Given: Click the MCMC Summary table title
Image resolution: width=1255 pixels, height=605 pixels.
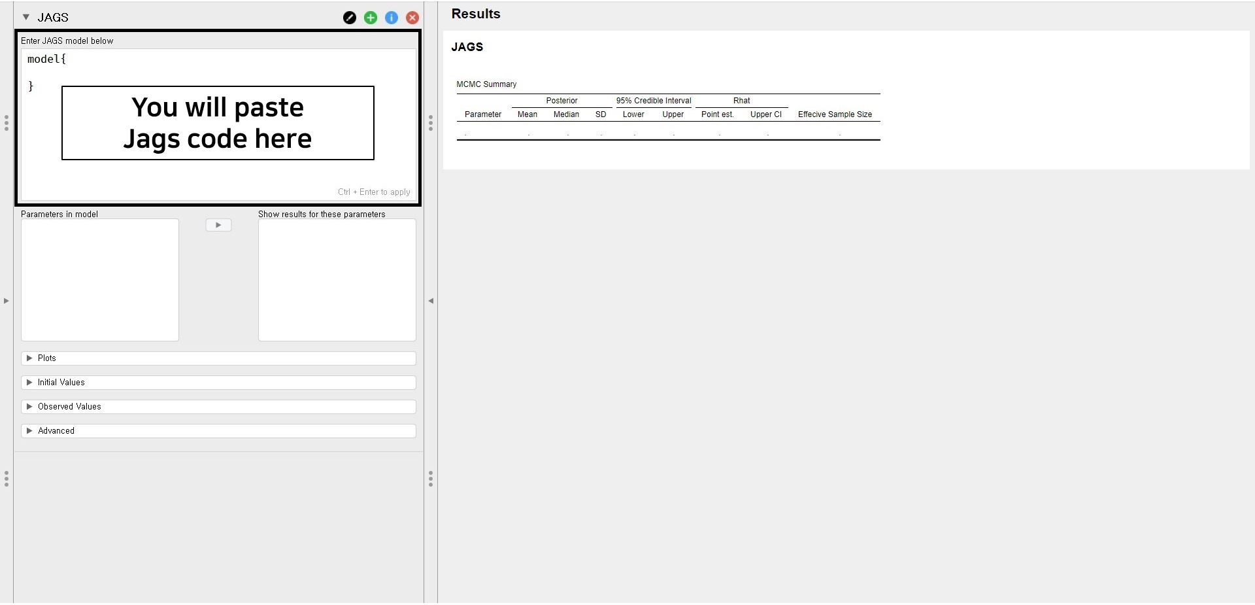Looking at the screenshot, I should pyautogui.click(x=486, y=84).
